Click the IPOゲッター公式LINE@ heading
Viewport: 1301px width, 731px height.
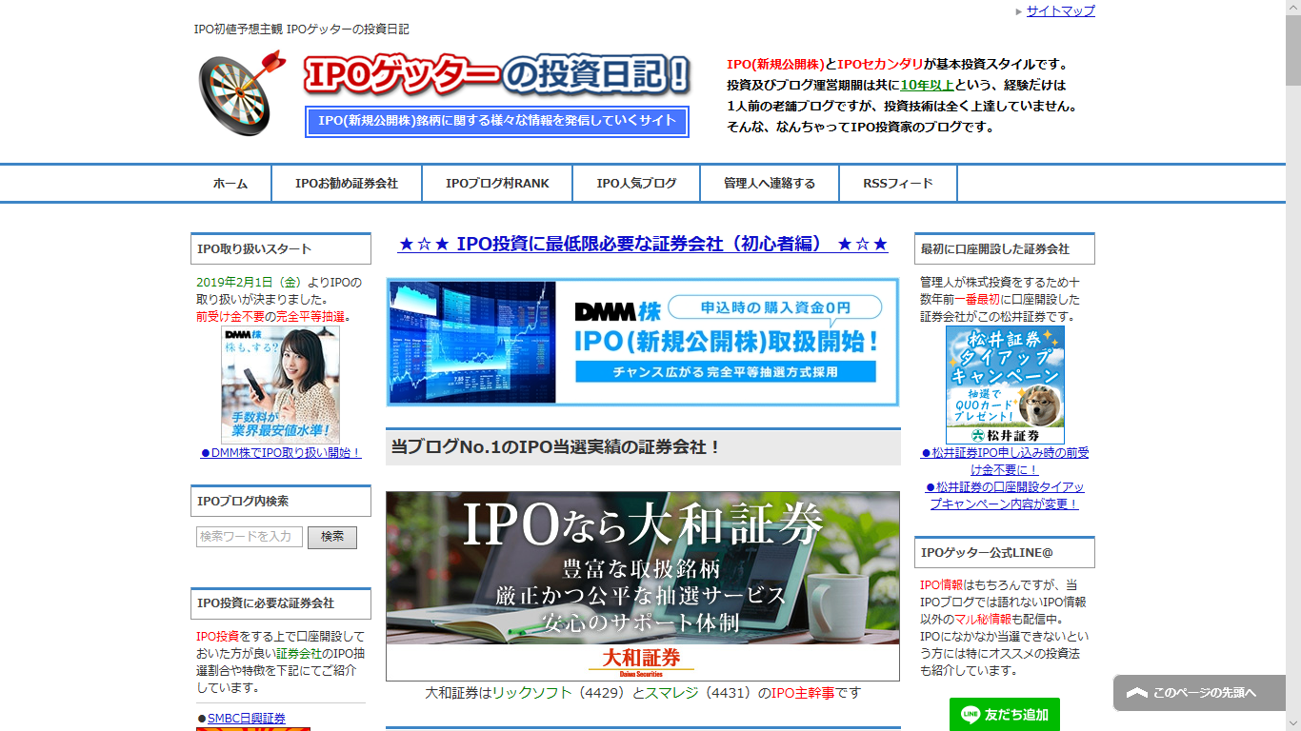point(1005,552)
